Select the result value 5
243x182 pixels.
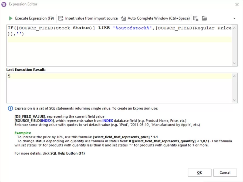[9, 76]
